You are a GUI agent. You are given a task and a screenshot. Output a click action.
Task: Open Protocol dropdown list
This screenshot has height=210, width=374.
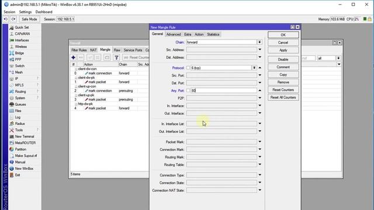point(254,68)
